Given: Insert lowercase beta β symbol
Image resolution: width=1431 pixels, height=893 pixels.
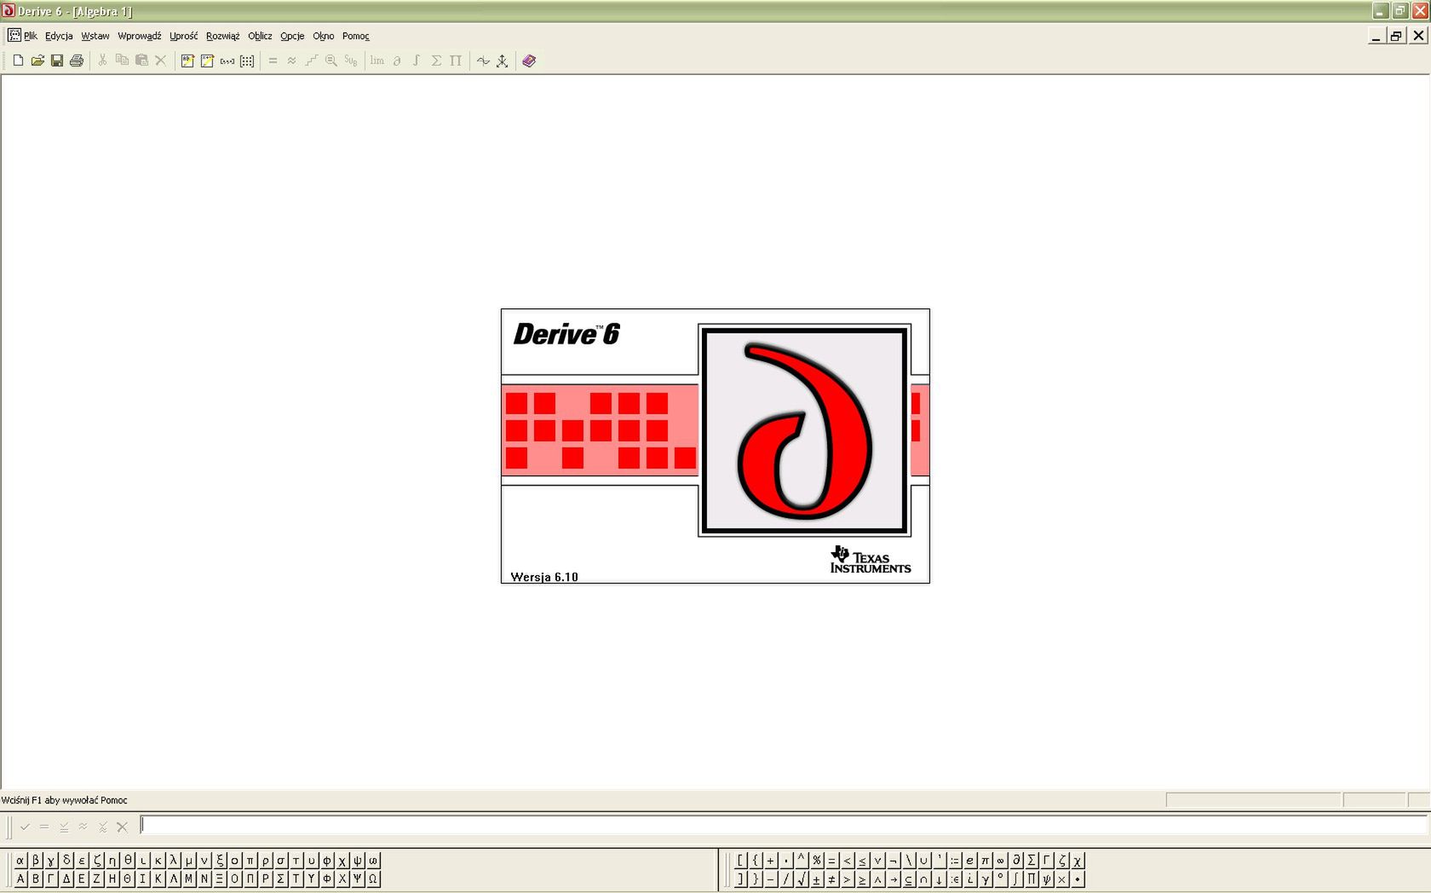Looking at the screenshot, I should tap(36, 860).
